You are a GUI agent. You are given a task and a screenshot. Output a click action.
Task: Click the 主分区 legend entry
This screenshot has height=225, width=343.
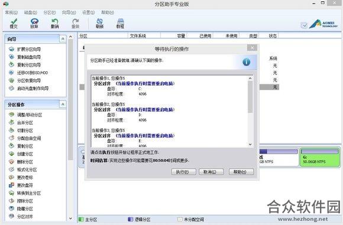[88, 219]
